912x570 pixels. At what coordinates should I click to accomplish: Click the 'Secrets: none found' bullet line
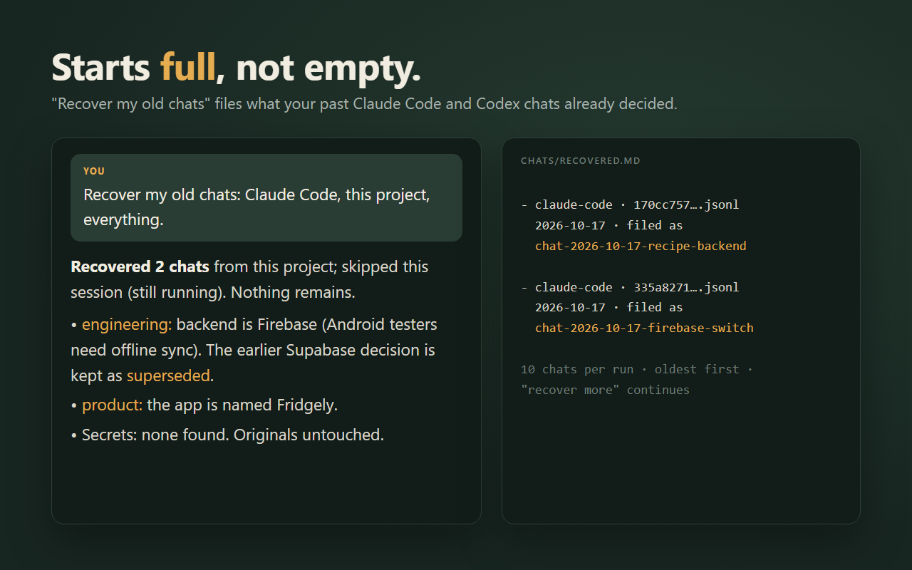coord(227,435)
